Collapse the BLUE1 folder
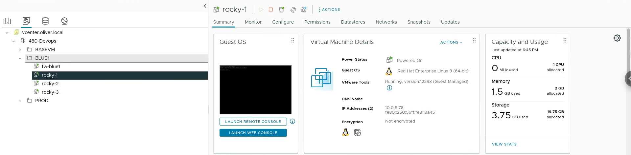The image size is (631, 155). (20, 58)
